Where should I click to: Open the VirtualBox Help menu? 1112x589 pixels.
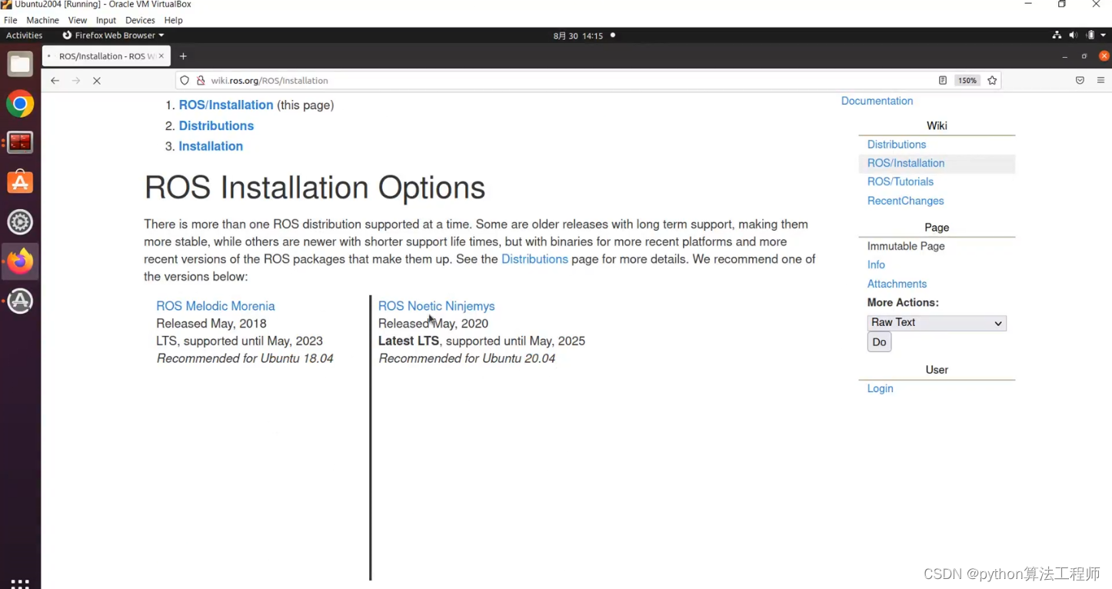[174, 20]
